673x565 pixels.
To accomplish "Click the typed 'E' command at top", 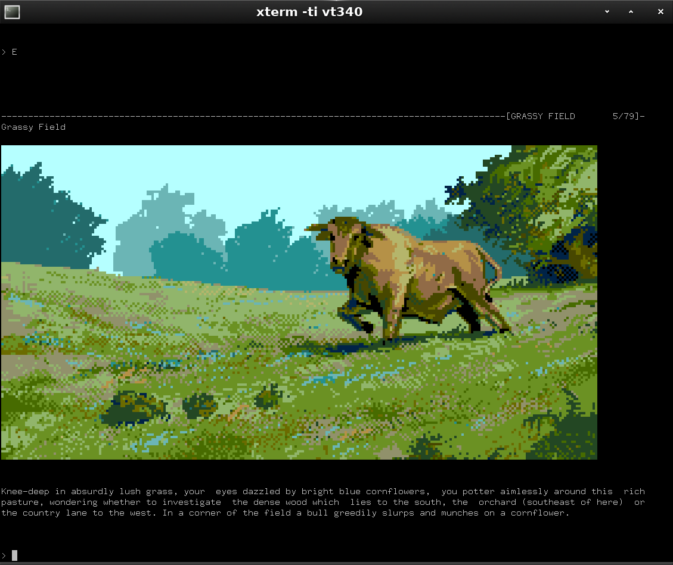I will 14,52.
